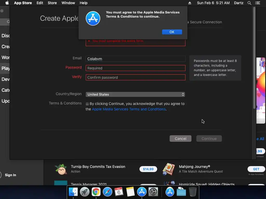
Task: Open the Window menu
Action: [x=68, y=3]
